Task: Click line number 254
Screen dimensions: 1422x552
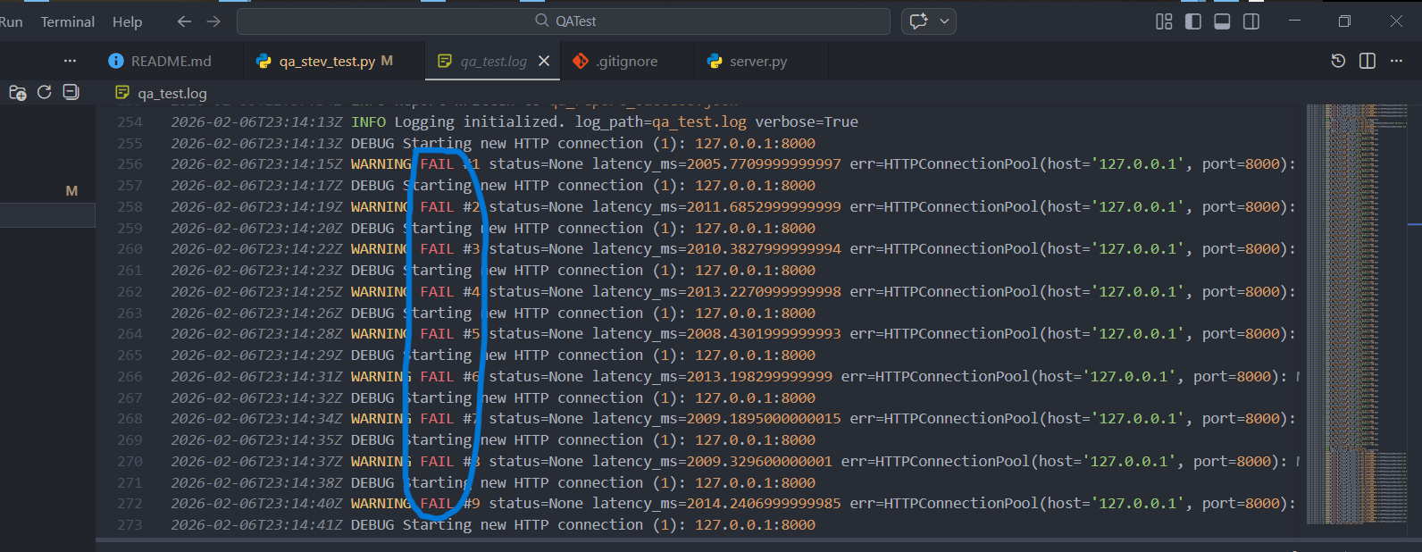Action: click(x=130, y=121)
